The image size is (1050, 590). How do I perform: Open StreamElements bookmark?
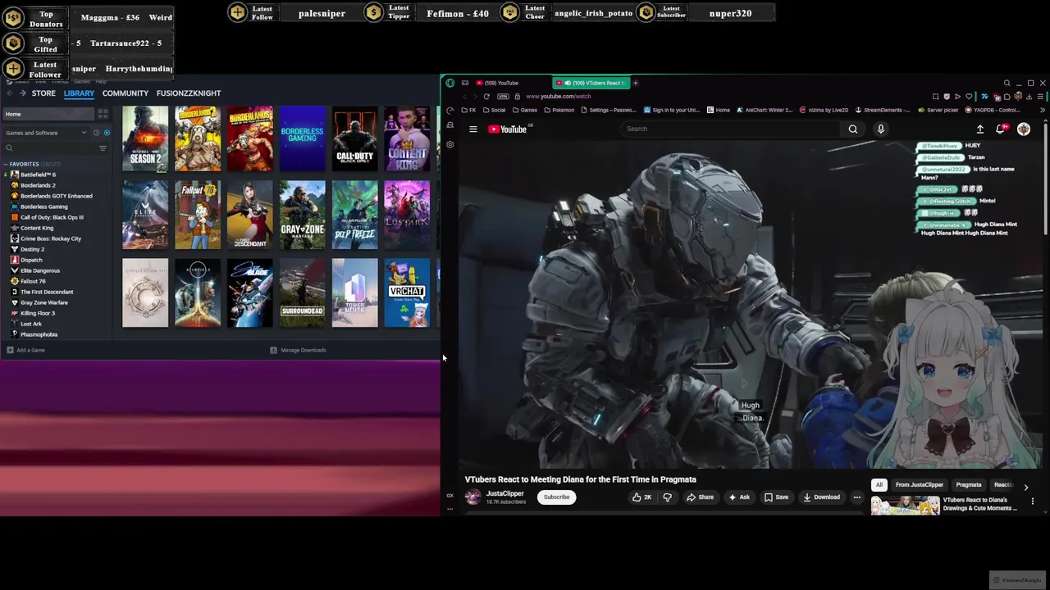point(883,110)
